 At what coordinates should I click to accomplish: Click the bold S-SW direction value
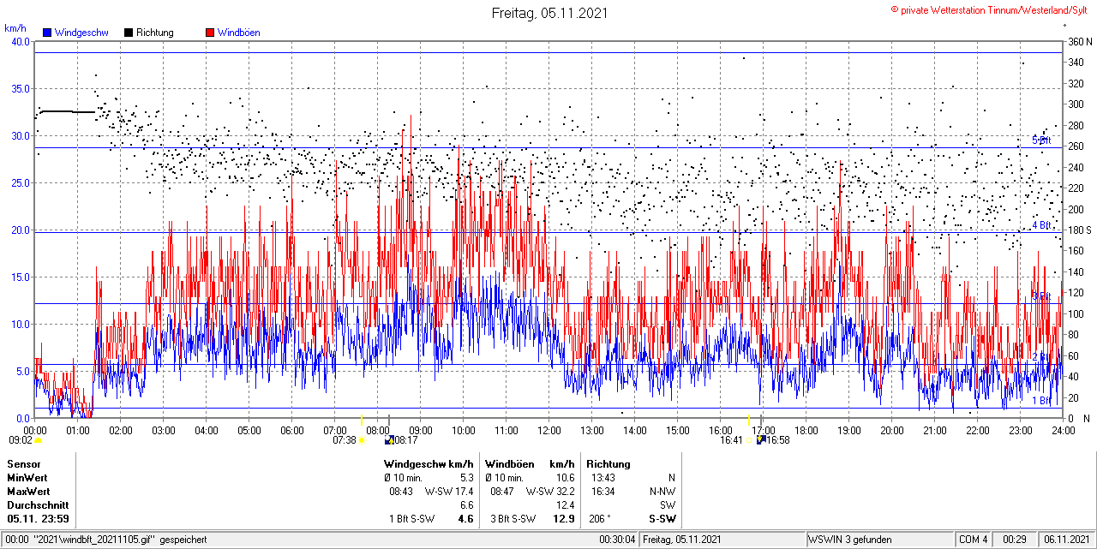[x=662, y=519]
